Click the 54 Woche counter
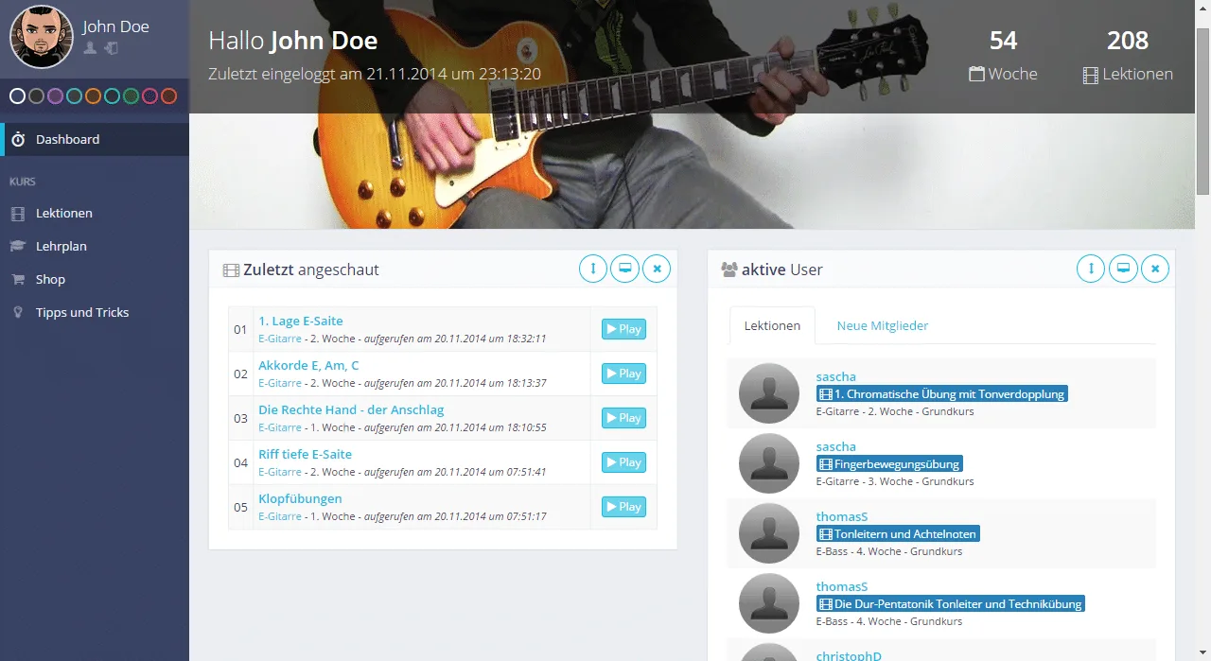 1003,56
